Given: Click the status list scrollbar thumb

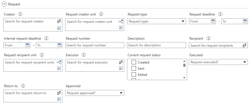Looking at the screenshot, I should 184,65.
